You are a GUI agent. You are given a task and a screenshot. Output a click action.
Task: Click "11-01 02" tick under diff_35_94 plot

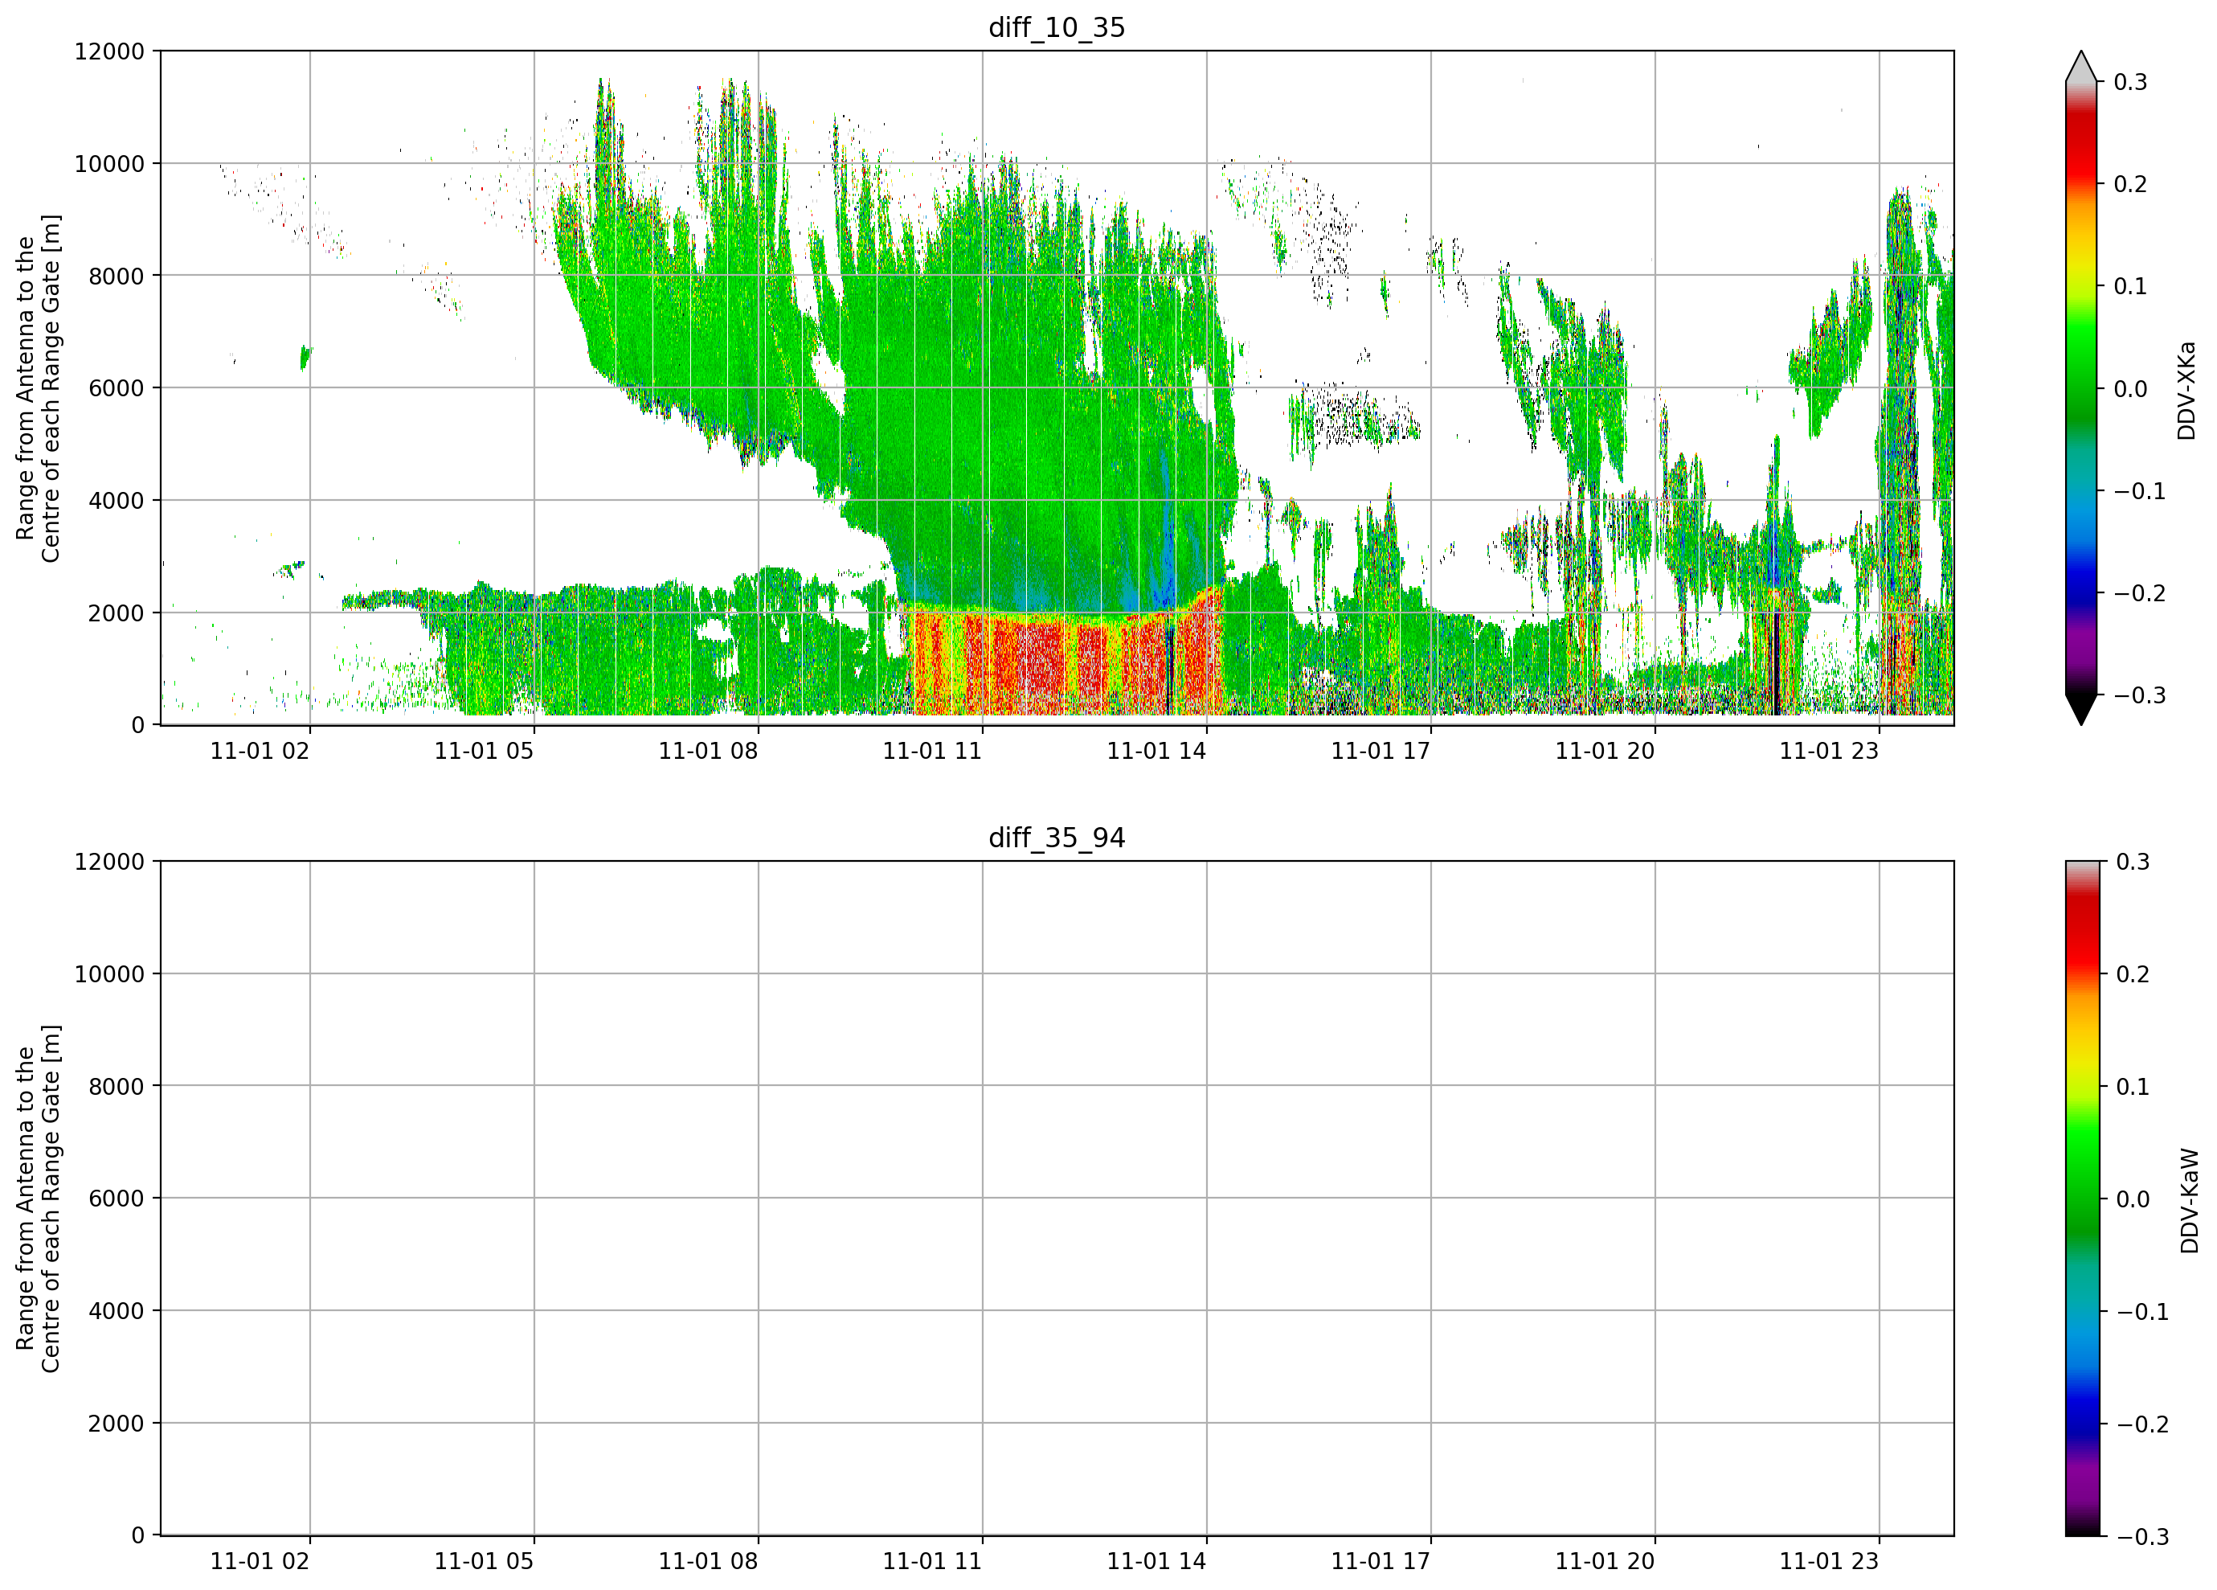pyautogui.click(x=260, y=1562)
